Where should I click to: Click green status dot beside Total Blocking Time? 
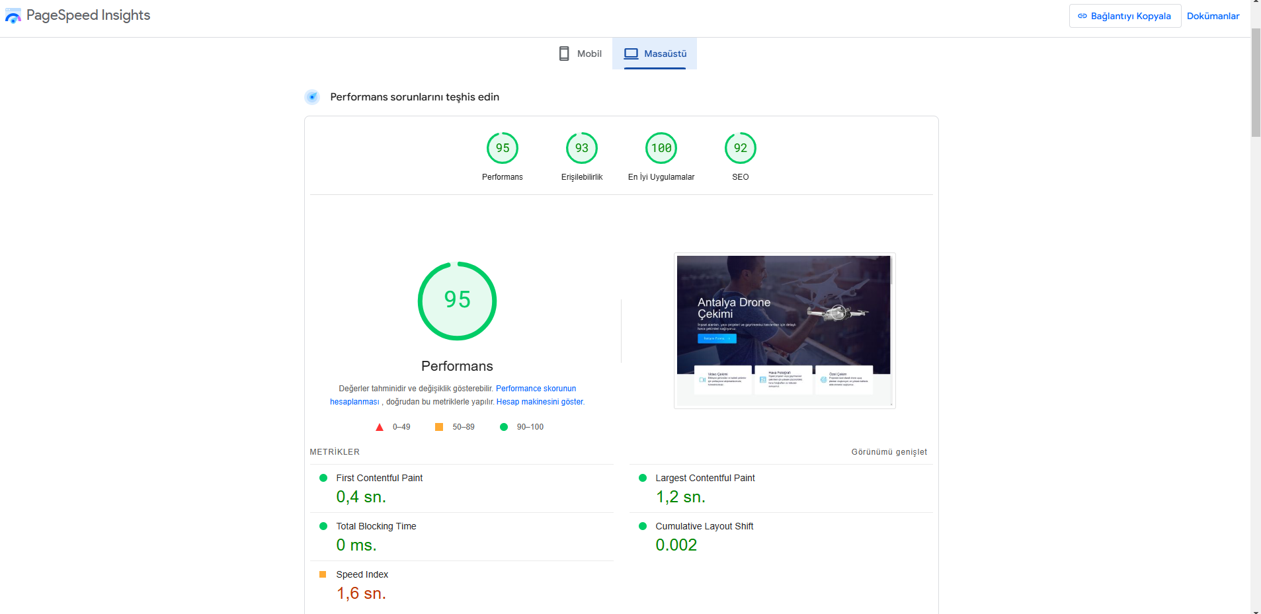pyautogui.click(x=323, y=526)
